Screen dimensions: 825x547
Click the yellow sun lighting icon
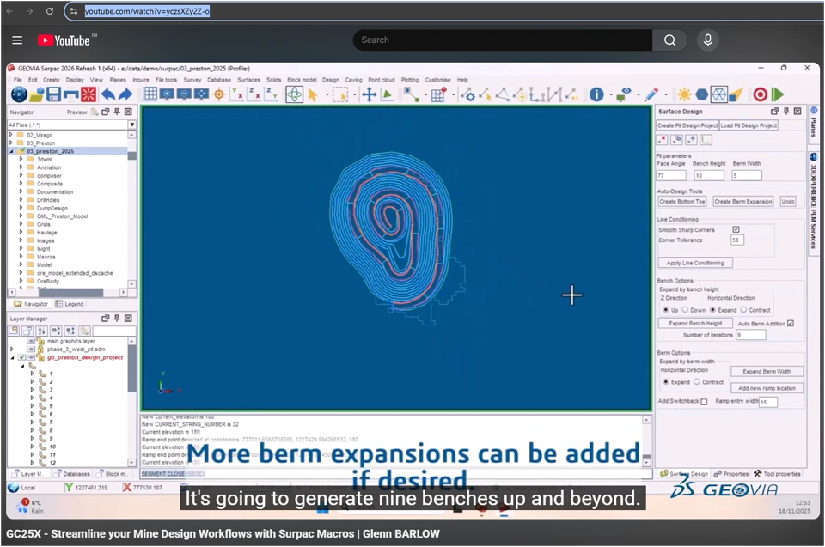(684, 94)
